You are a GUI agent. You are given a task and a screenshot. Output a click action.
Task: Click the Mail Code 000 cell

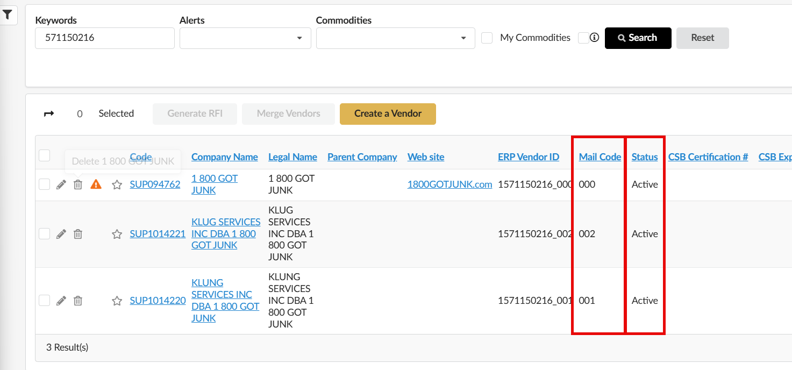(587, 184)
